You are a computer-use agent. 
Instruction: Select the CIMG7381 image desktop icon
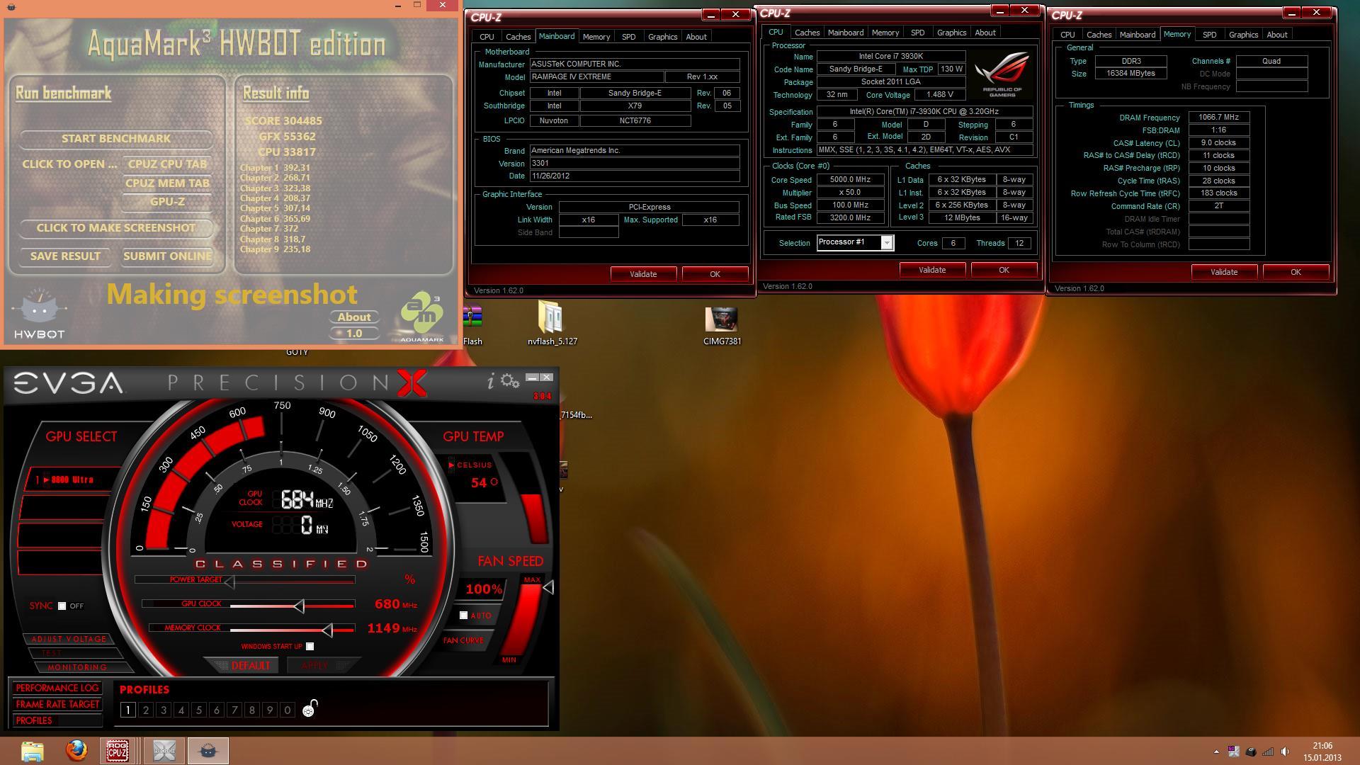(722, 325)
